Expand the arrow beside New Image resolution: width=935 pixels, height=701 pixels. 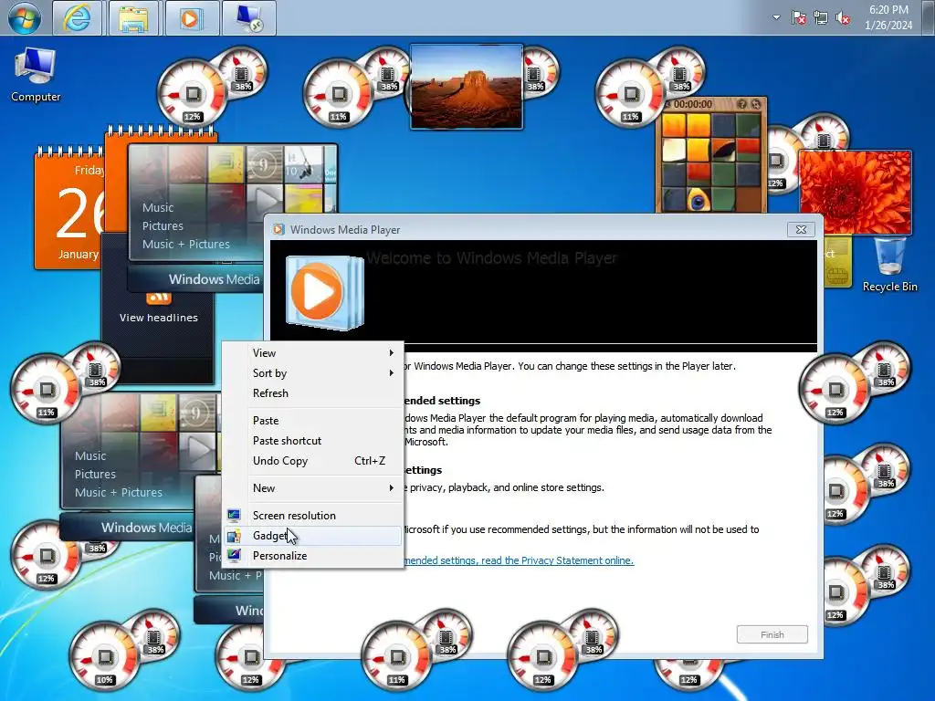(x=391, y=488)
